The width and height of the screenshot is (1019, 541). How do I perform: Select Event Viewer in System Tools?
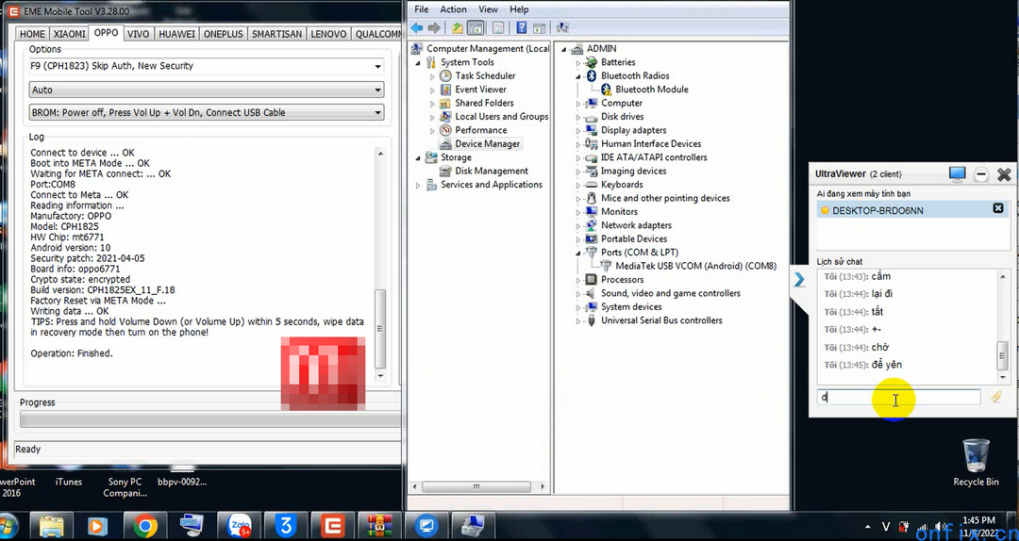pos(480,90)
